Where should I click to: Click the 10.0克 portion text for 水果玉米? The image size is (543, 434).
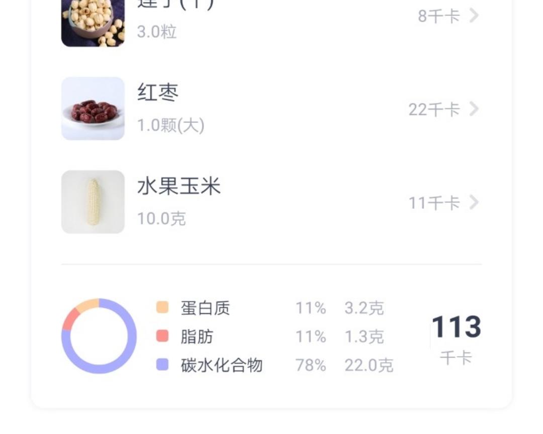[161, 219]
